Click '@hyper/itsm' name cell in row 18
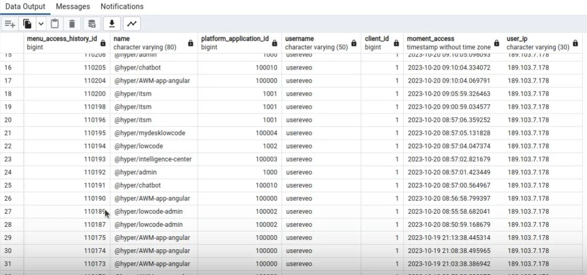This screenshot has width=587, height=275. [x=154, y=94]
